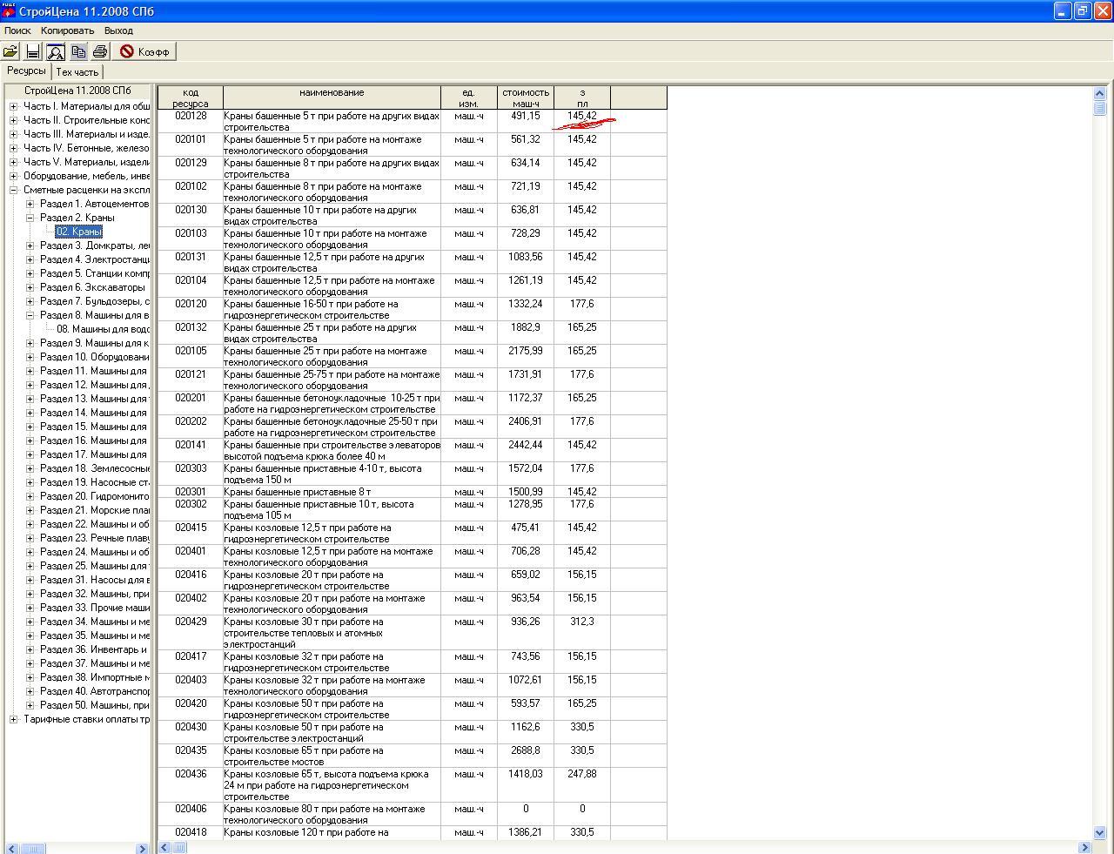Click table vertical scrollbar down arrow
The height and width of the screenshot is (854, 1114).
pos(1098,832)
